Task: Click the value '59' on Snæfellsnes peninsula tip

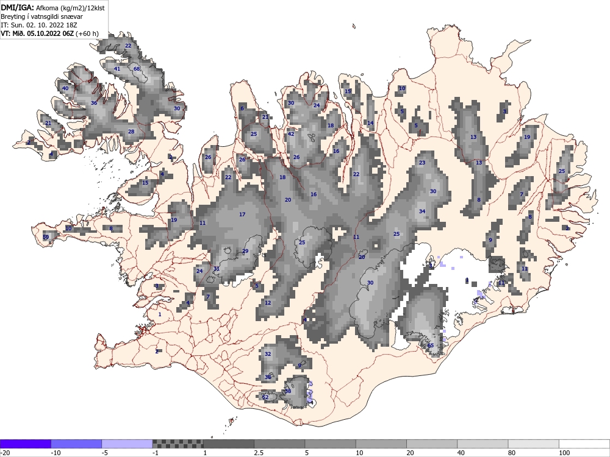Action: pos(46,237)
